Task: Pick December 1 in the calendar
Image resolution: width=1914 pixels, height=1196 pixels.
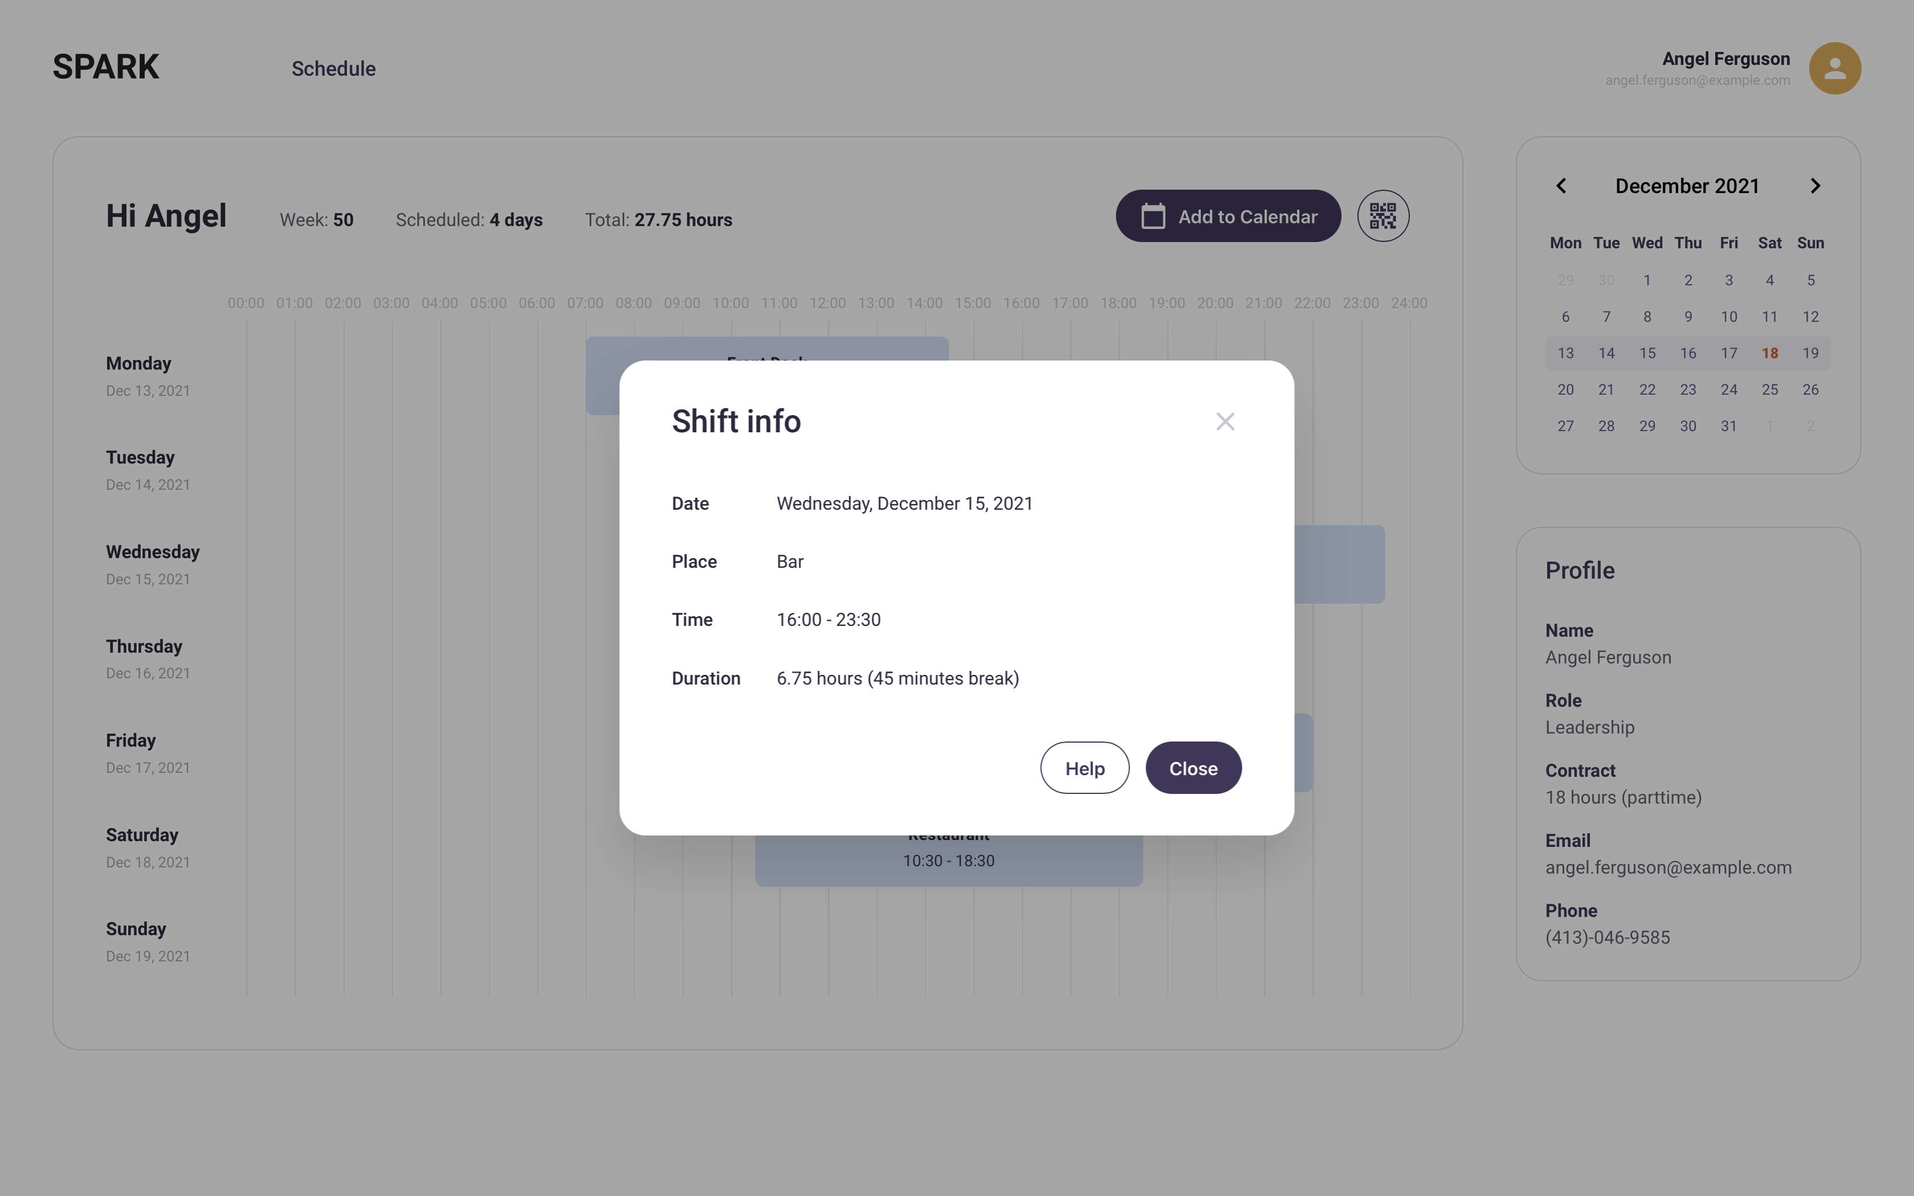Action: click(1647, 281)
